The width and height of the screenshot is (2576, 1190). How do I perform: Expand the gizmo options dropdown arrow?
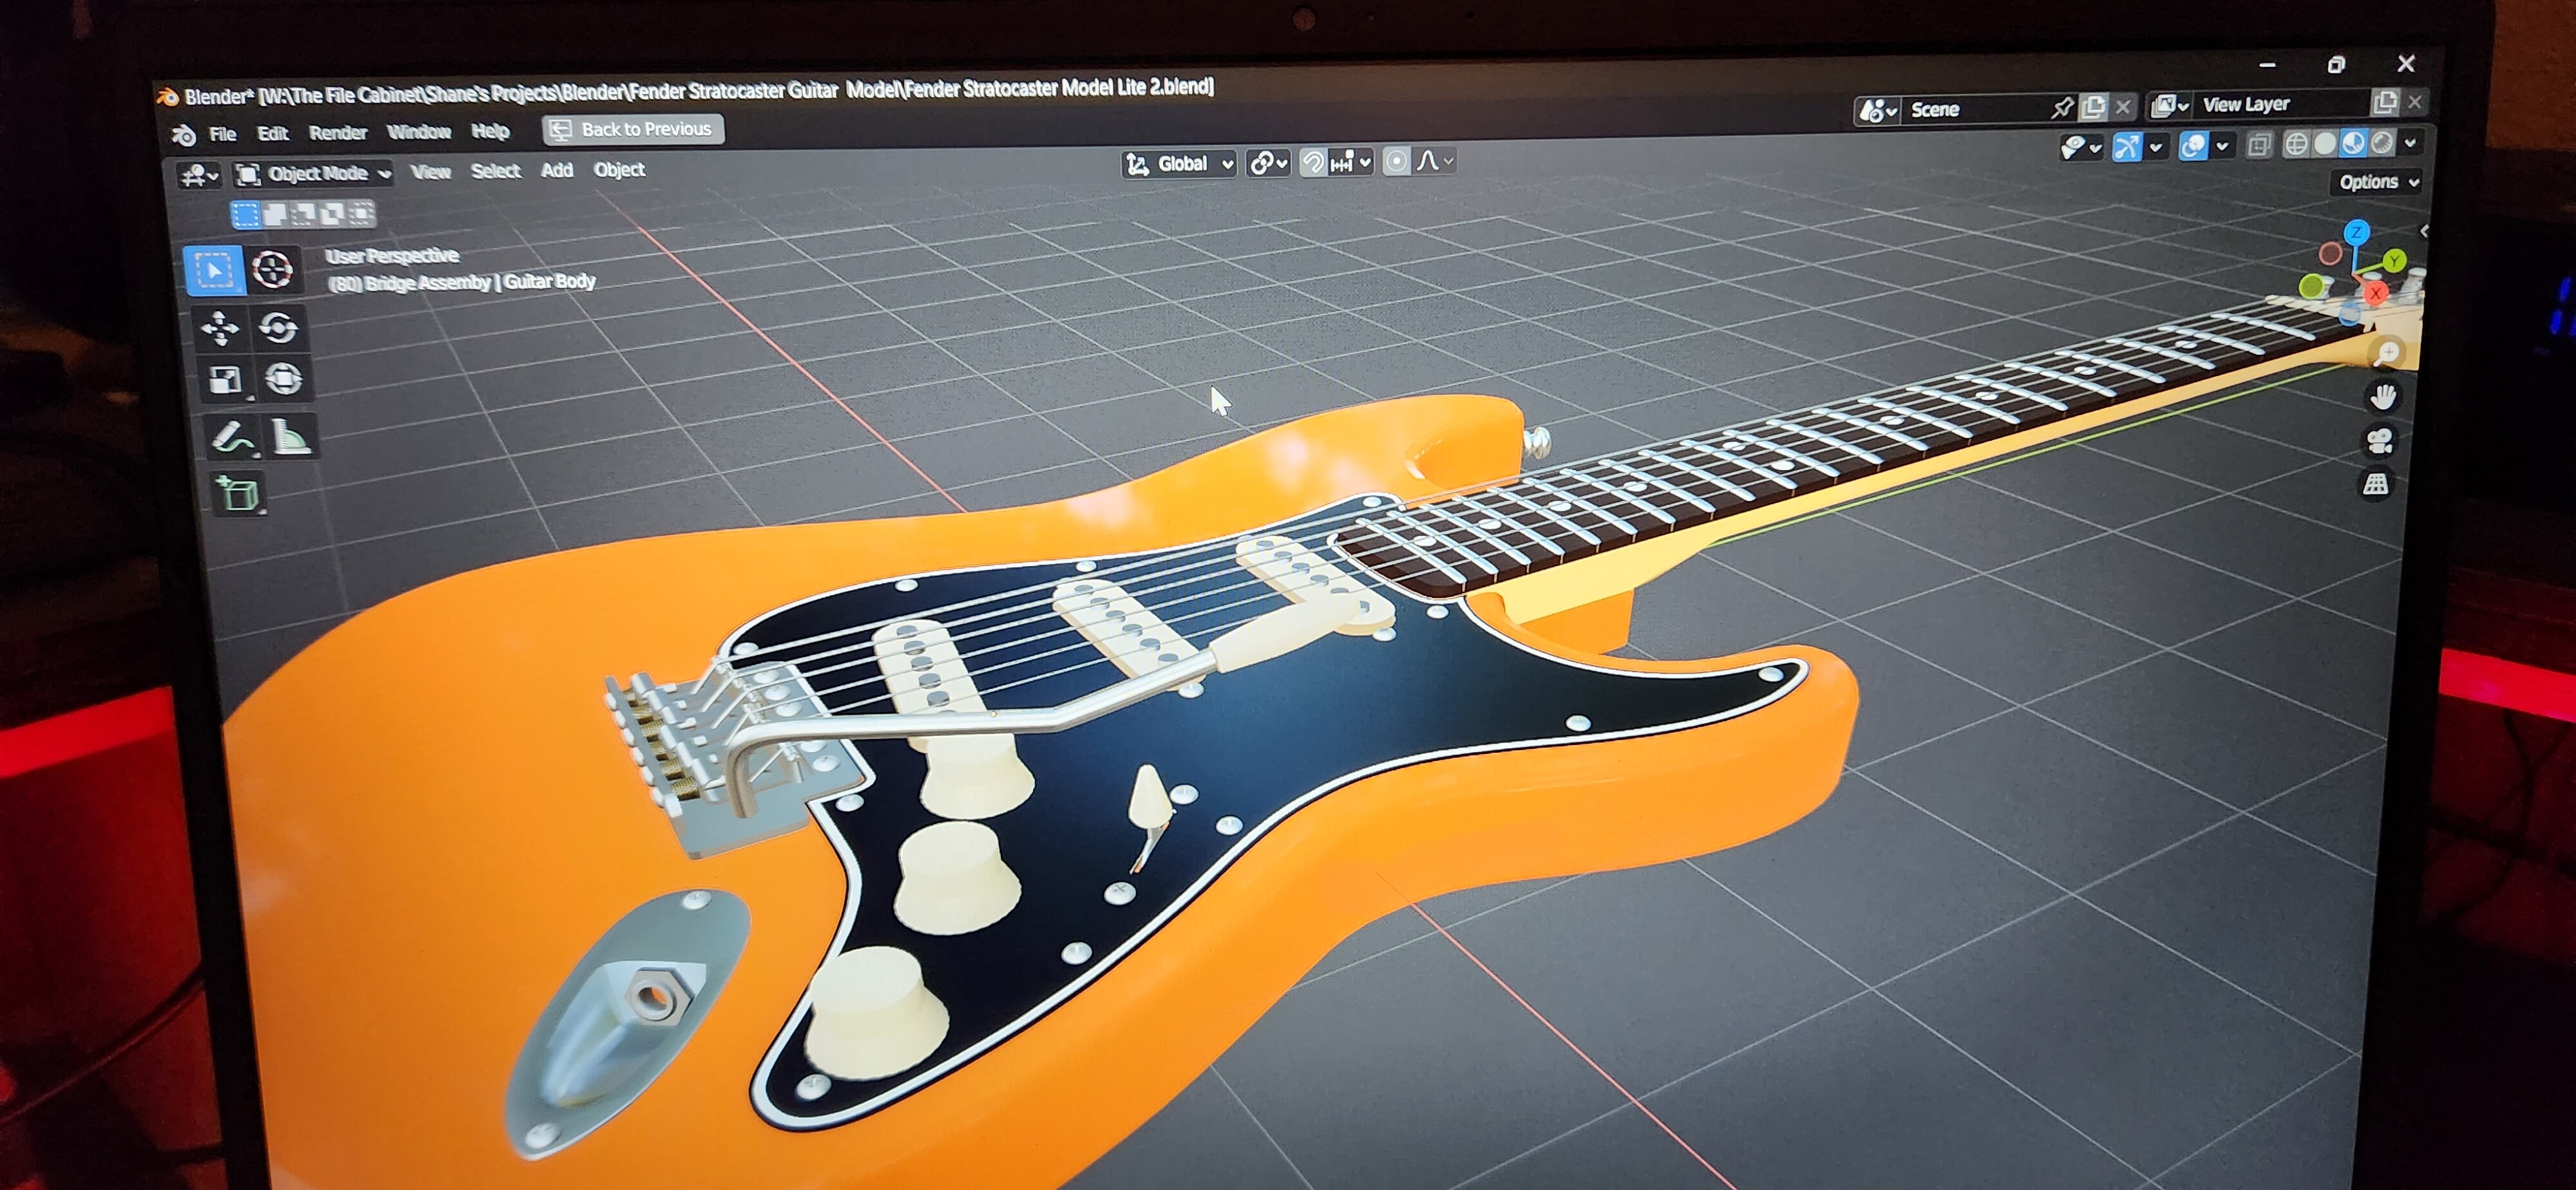coord(2156,147)
